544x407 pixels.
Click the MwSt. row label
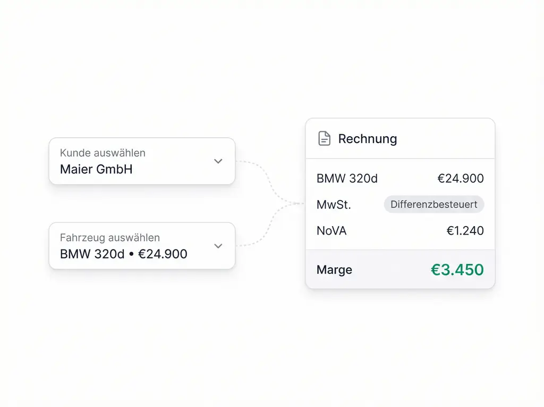tap(334, 204)
